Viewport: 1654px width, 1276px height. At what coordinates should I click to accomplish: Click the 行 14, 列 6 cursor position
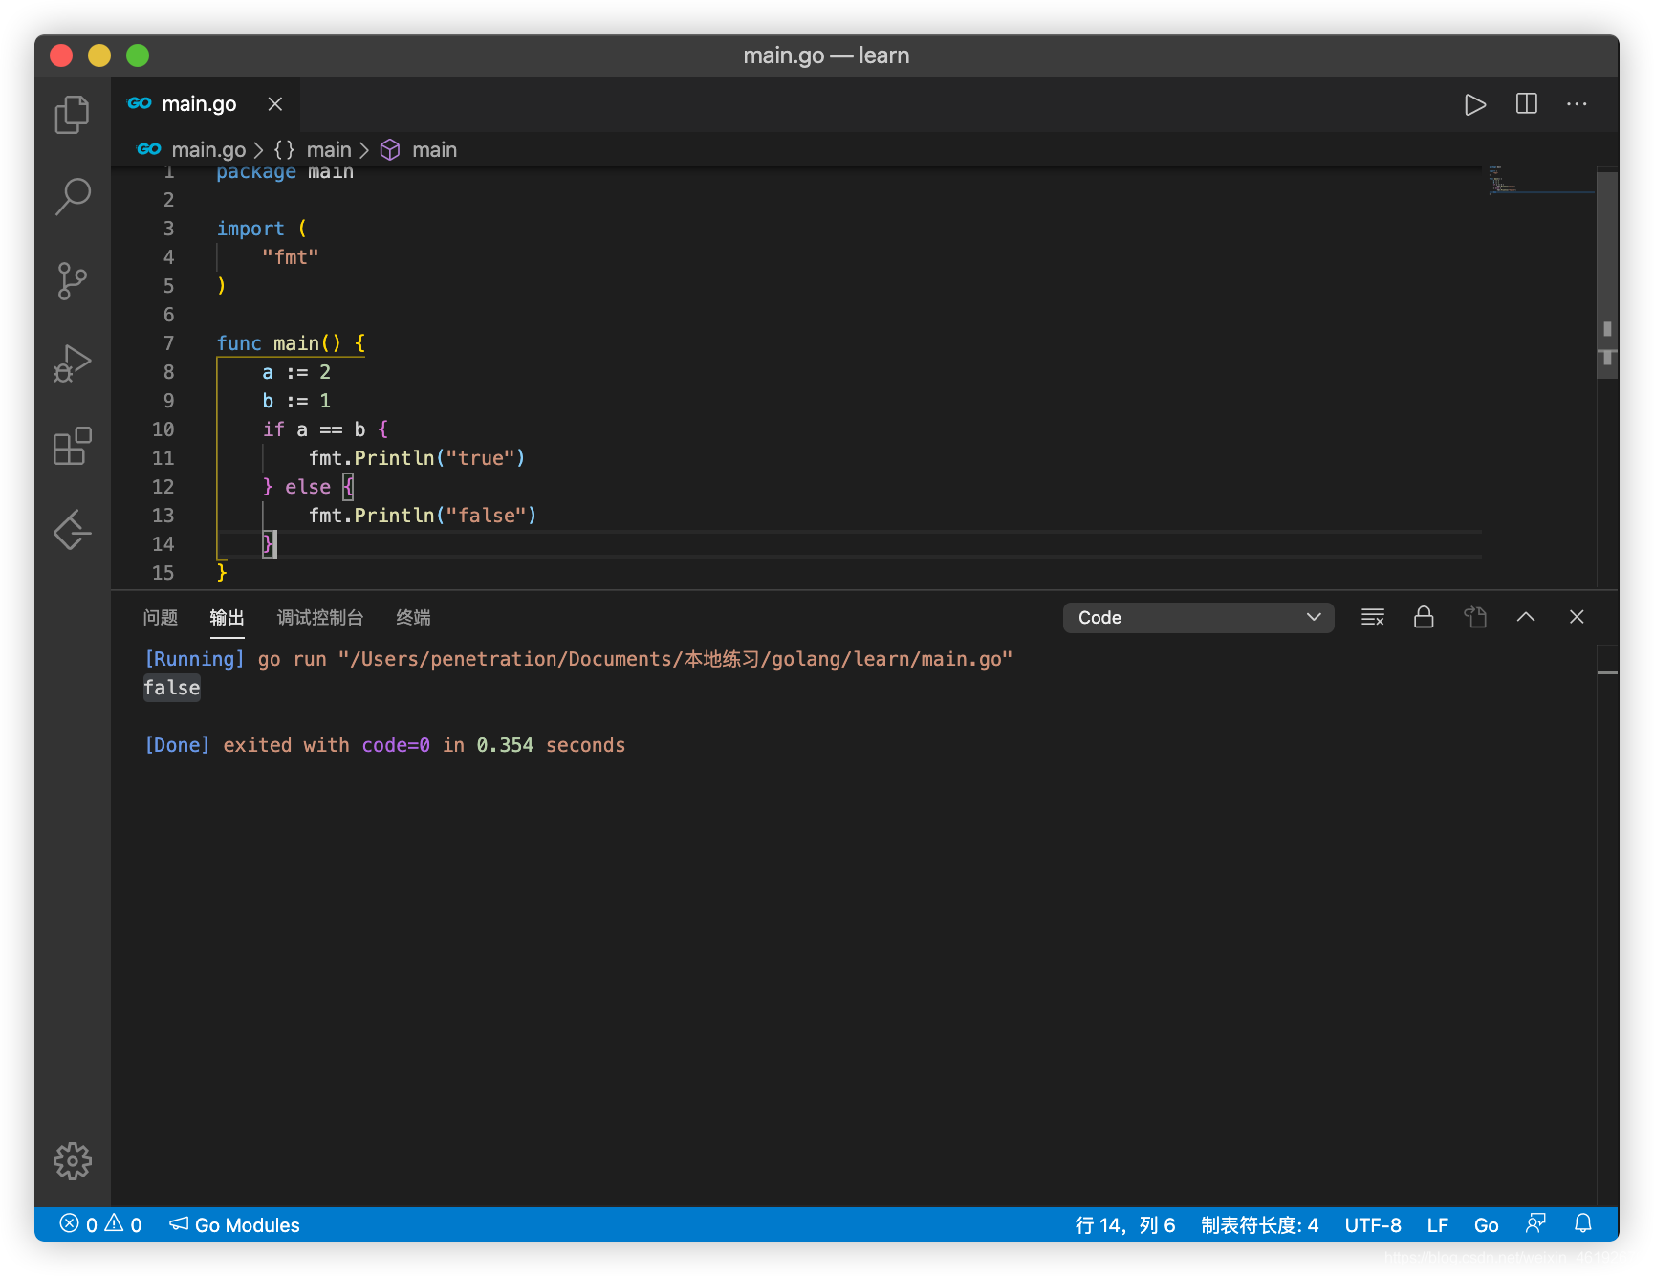1124,1225
